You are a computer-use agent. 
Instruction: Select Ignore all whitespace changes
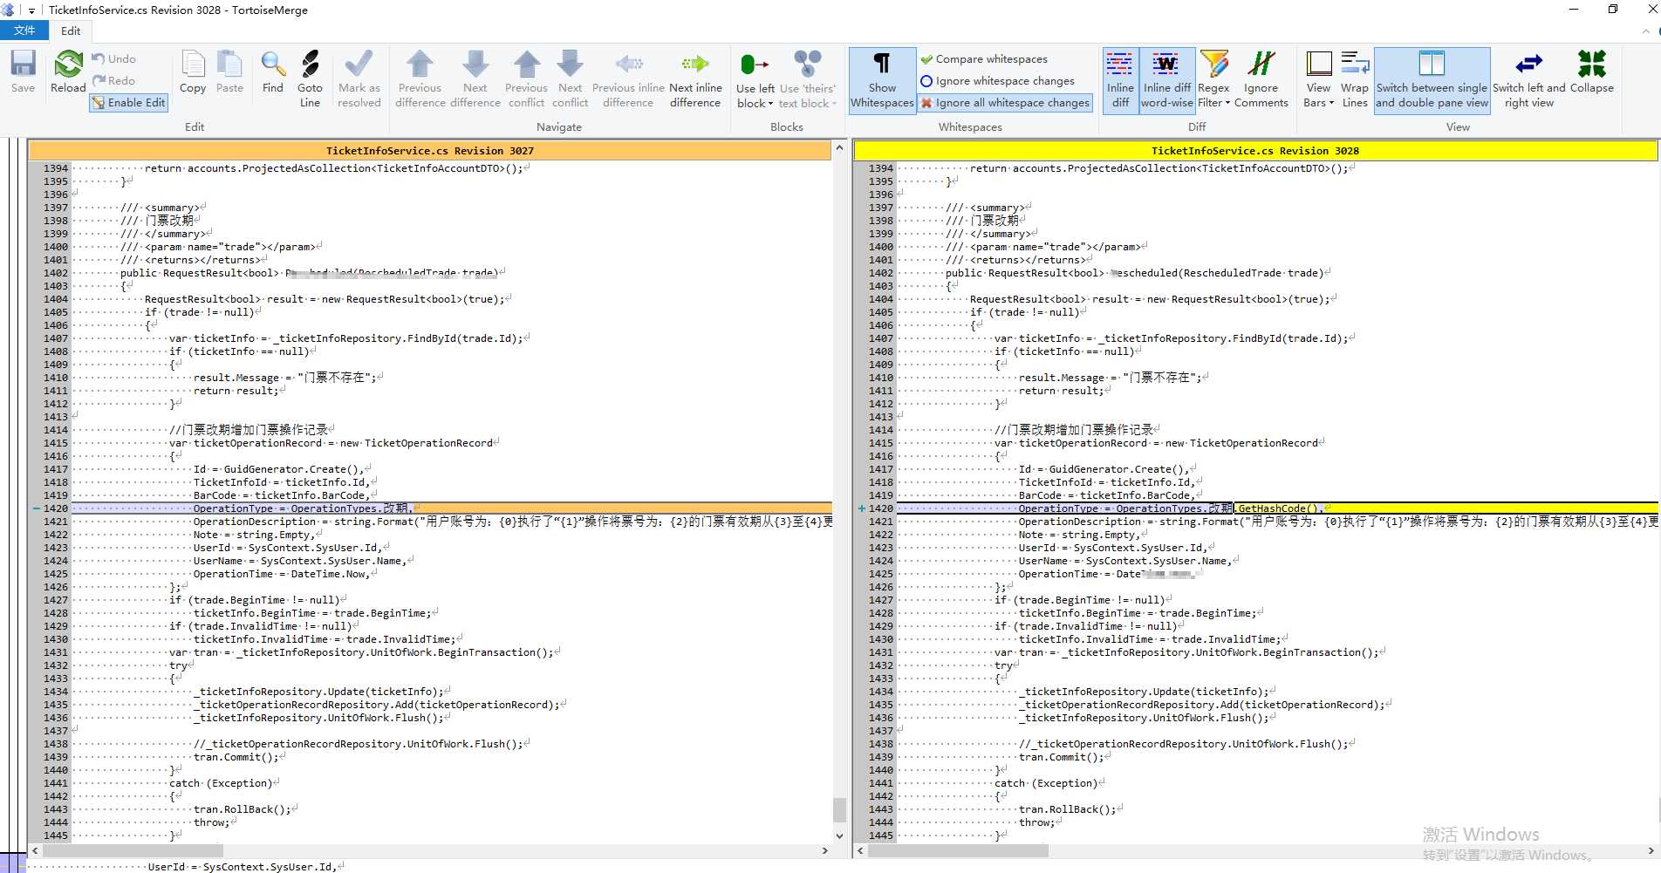[x=1005, y=102]
